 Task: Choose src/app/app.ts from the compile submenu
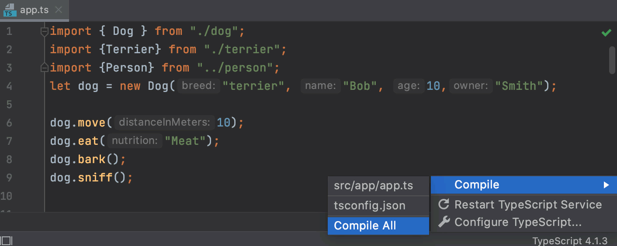373,186
